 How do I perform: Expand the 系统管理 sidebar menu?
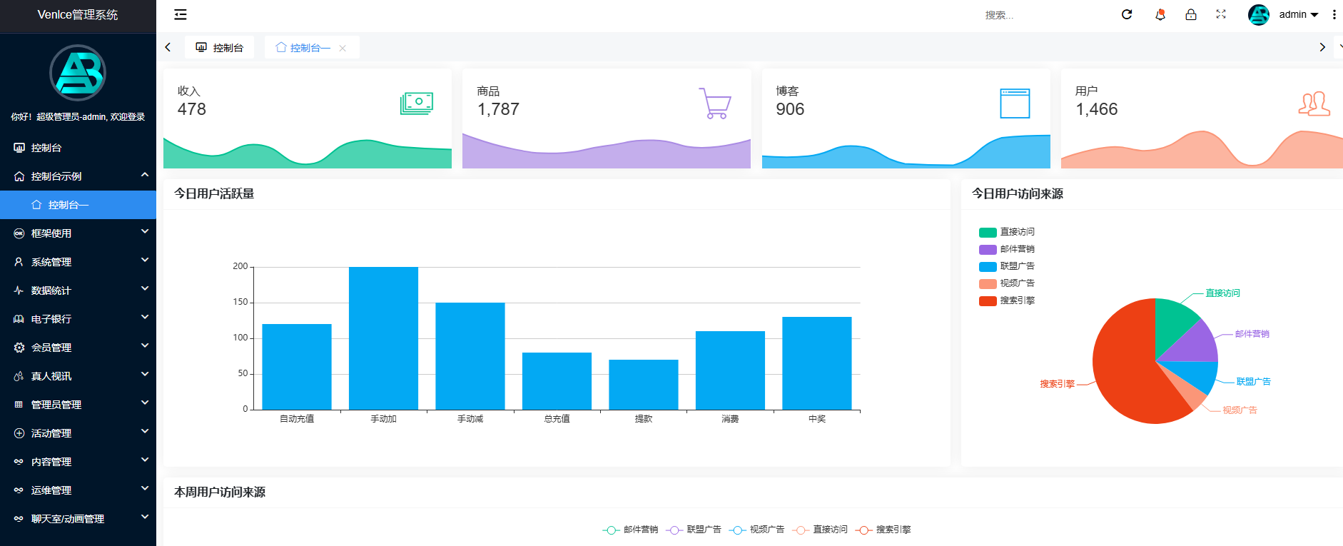point(78,262)
